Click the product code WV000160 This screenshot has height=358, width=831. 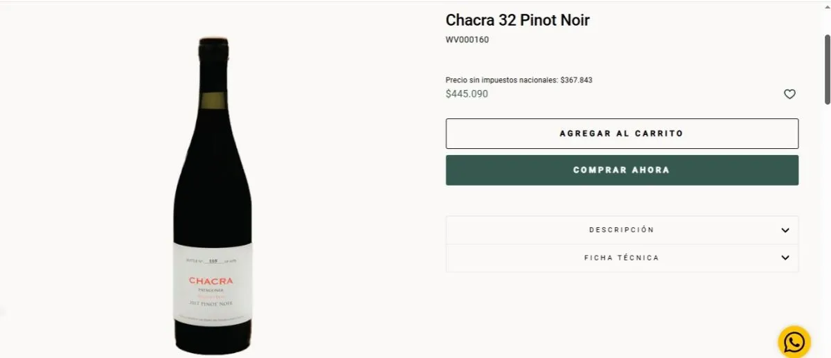(x=467, y=40)
